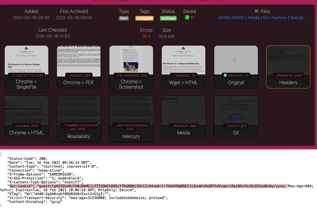The height and width of the screenshot is (212, 317).
Task: Click the untagged tag badge
Action: [x=144, y=18]
